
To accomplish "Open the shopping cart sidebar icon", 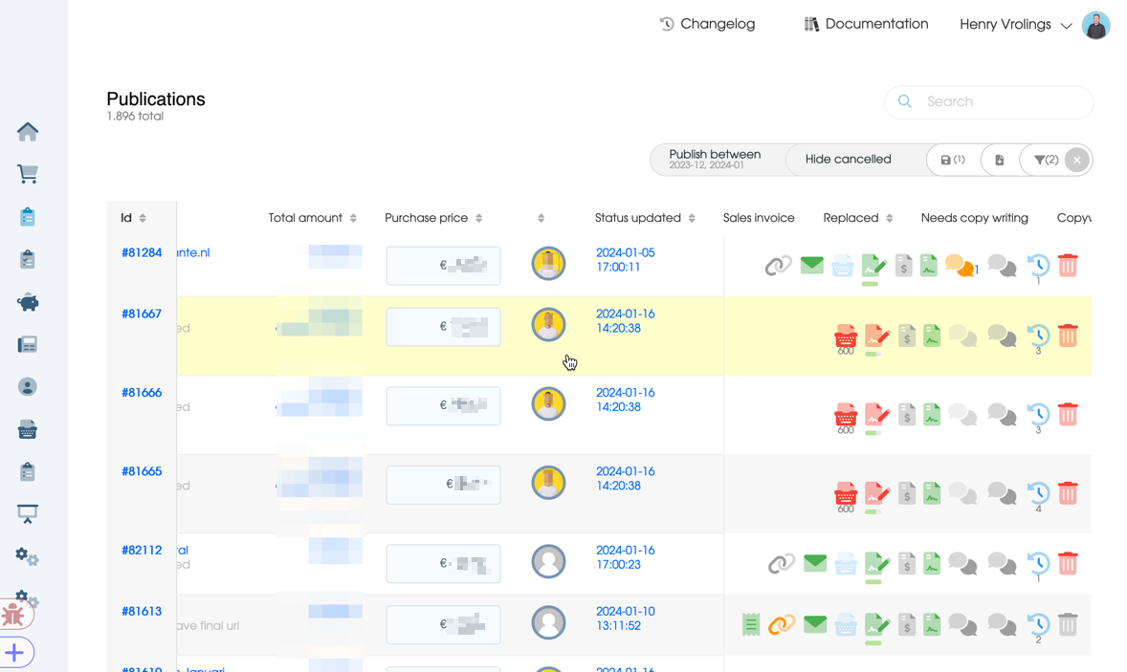I will [28, 174].
